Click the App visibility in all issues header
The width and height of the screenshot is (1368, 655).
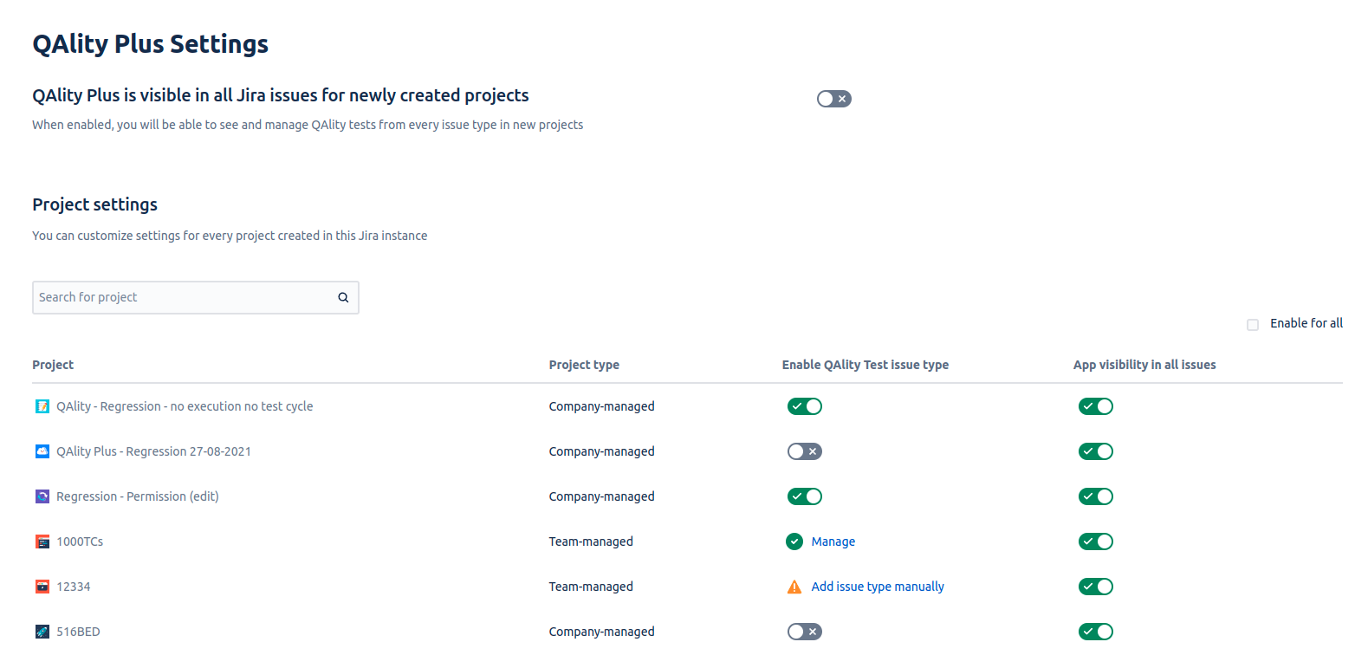click(1144, 365)
